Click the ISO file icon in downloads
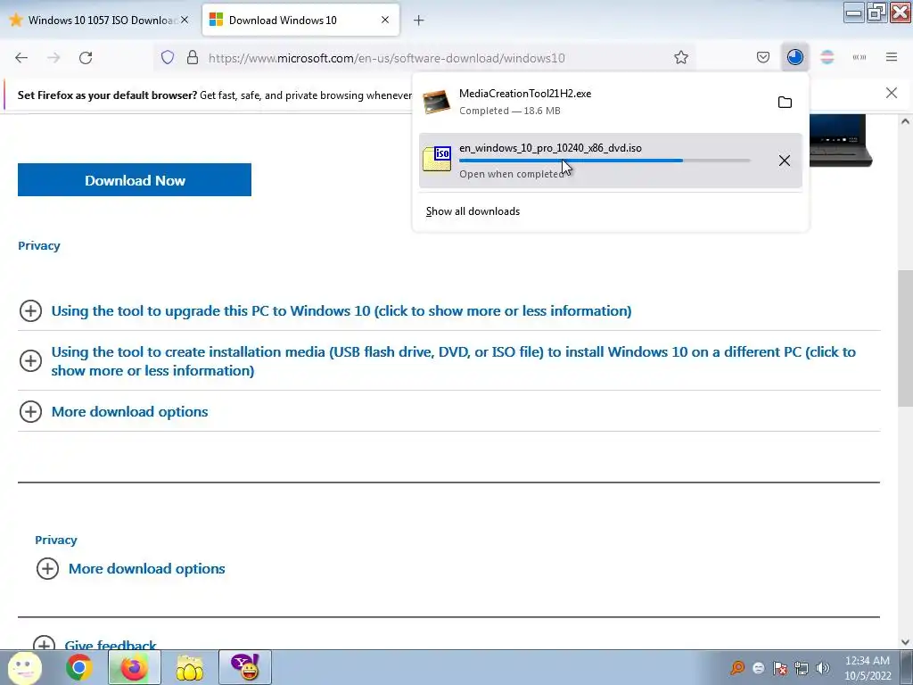Image resolution: width=913 pixels, height=685 pixels. (437, 159)
